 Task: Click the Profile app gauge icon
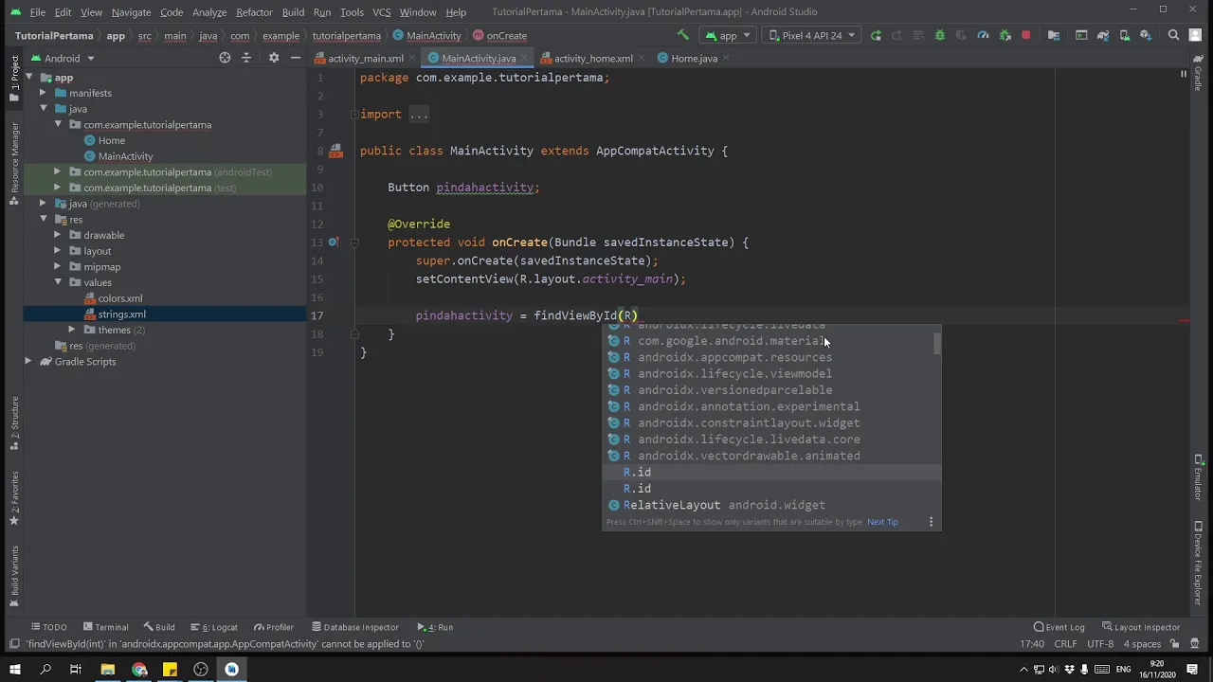pos(983,35)
